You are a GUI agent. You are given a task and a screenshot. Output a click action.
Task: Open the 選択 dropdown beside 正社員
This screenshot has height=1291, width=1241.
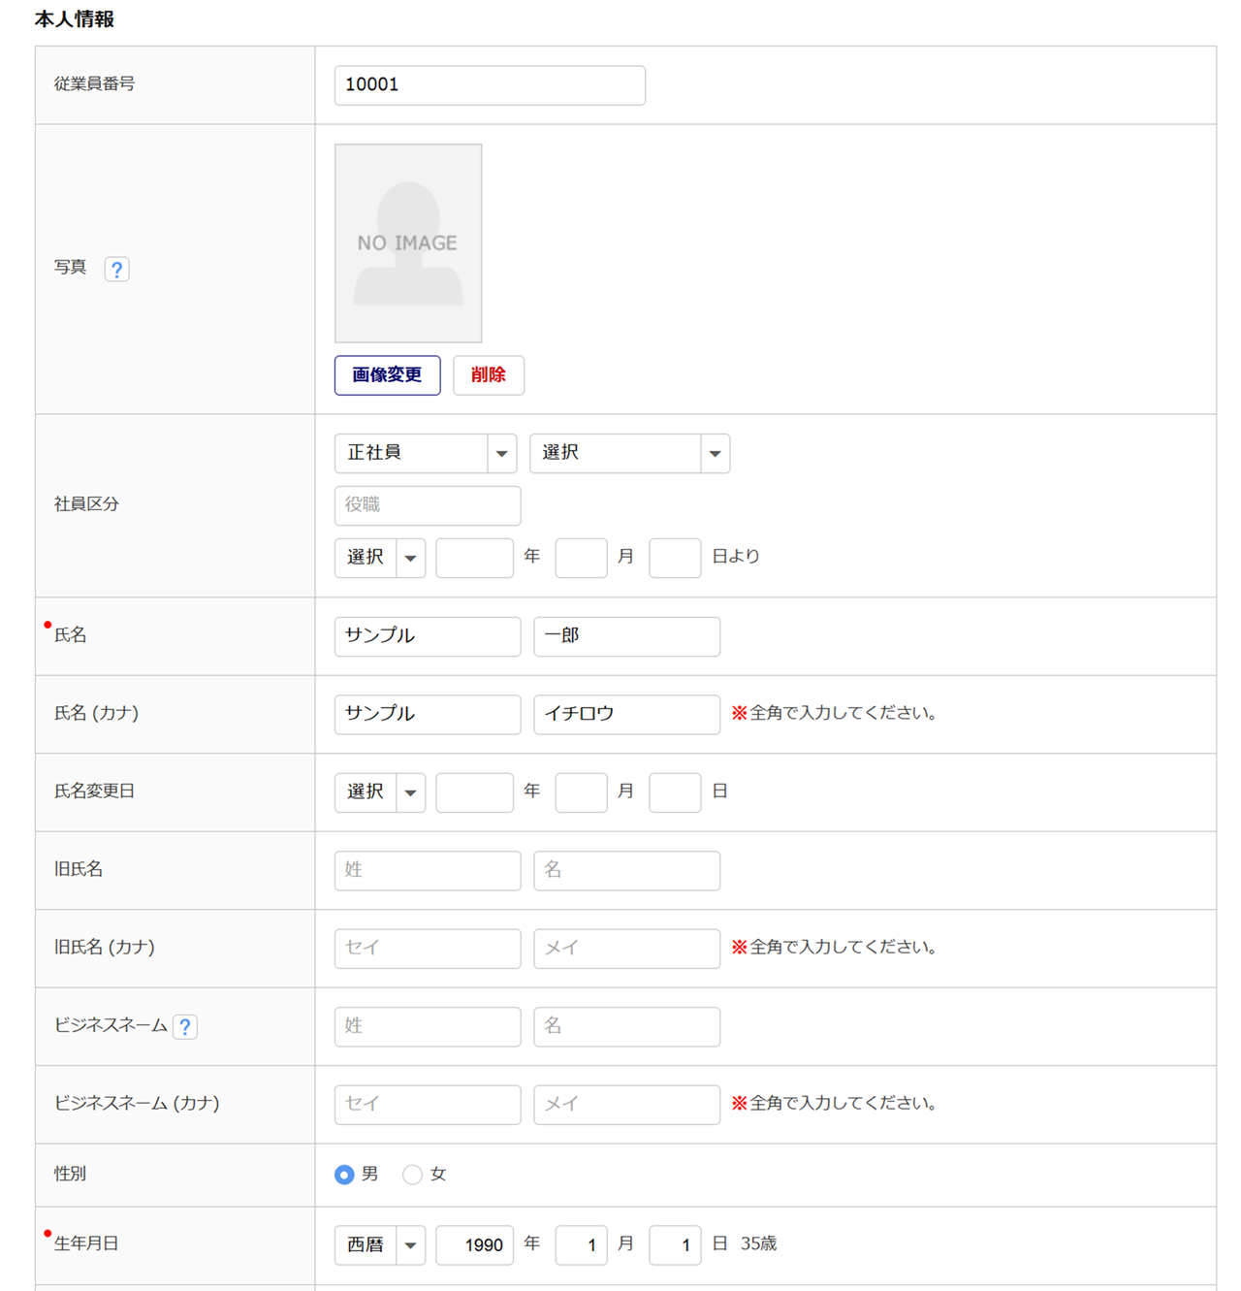tap(629, 453)
